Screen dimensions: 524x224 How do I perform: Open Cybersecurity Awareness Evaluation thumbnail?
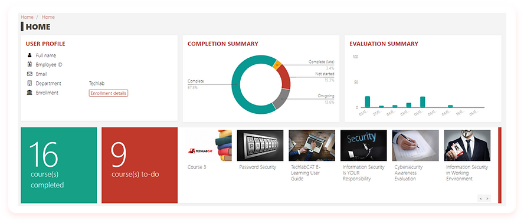coord(415,146)
